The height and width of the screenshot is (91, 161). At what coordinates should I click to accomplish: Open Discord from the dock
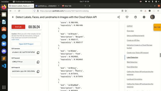click(4, 51)
